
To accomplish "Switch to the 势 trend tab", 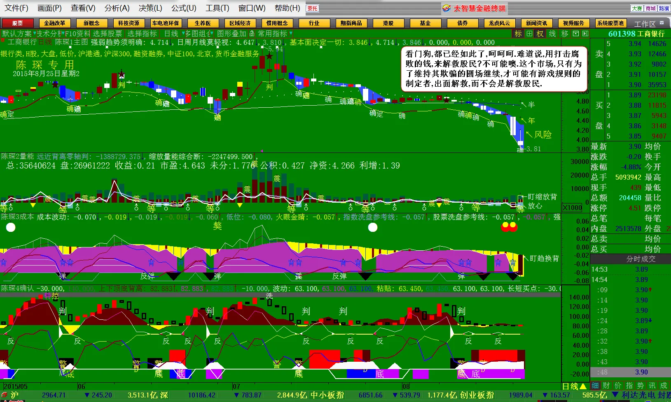I will [x=640, y=386].
